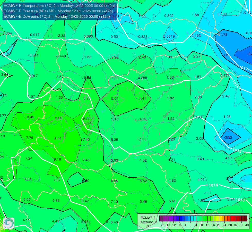Viewport: 252px width, 232px height.
Task: Click the -2.32 dew point value
Action: tap(61, 36)
